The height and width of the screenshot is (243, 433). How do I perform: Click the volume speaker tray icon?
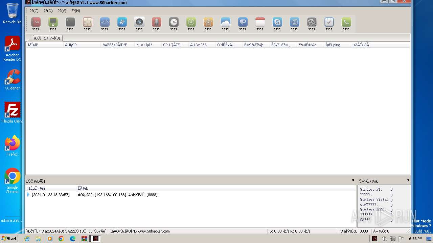tap(384, 239)
